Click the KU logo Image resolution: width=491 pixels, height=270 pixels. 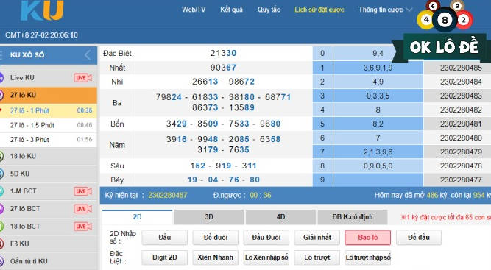click(42, 10)
